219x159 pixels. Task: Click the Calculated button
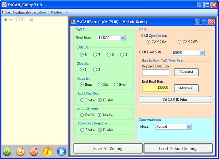186,72
